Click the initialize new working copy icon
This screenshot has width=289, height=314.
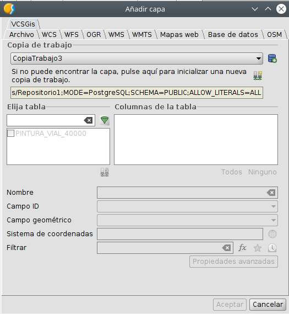[x=258, y=76]
